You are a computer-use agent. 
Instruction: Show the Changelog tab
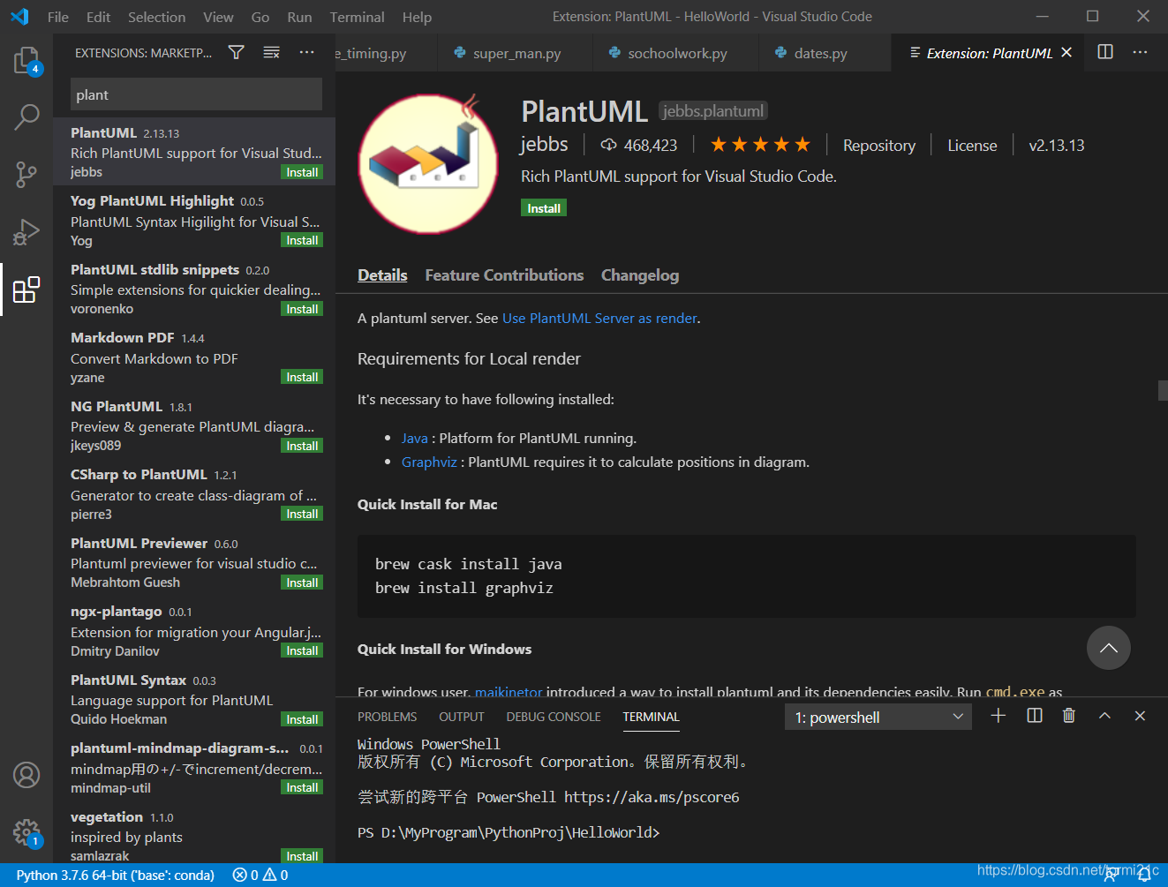[640, 275]
